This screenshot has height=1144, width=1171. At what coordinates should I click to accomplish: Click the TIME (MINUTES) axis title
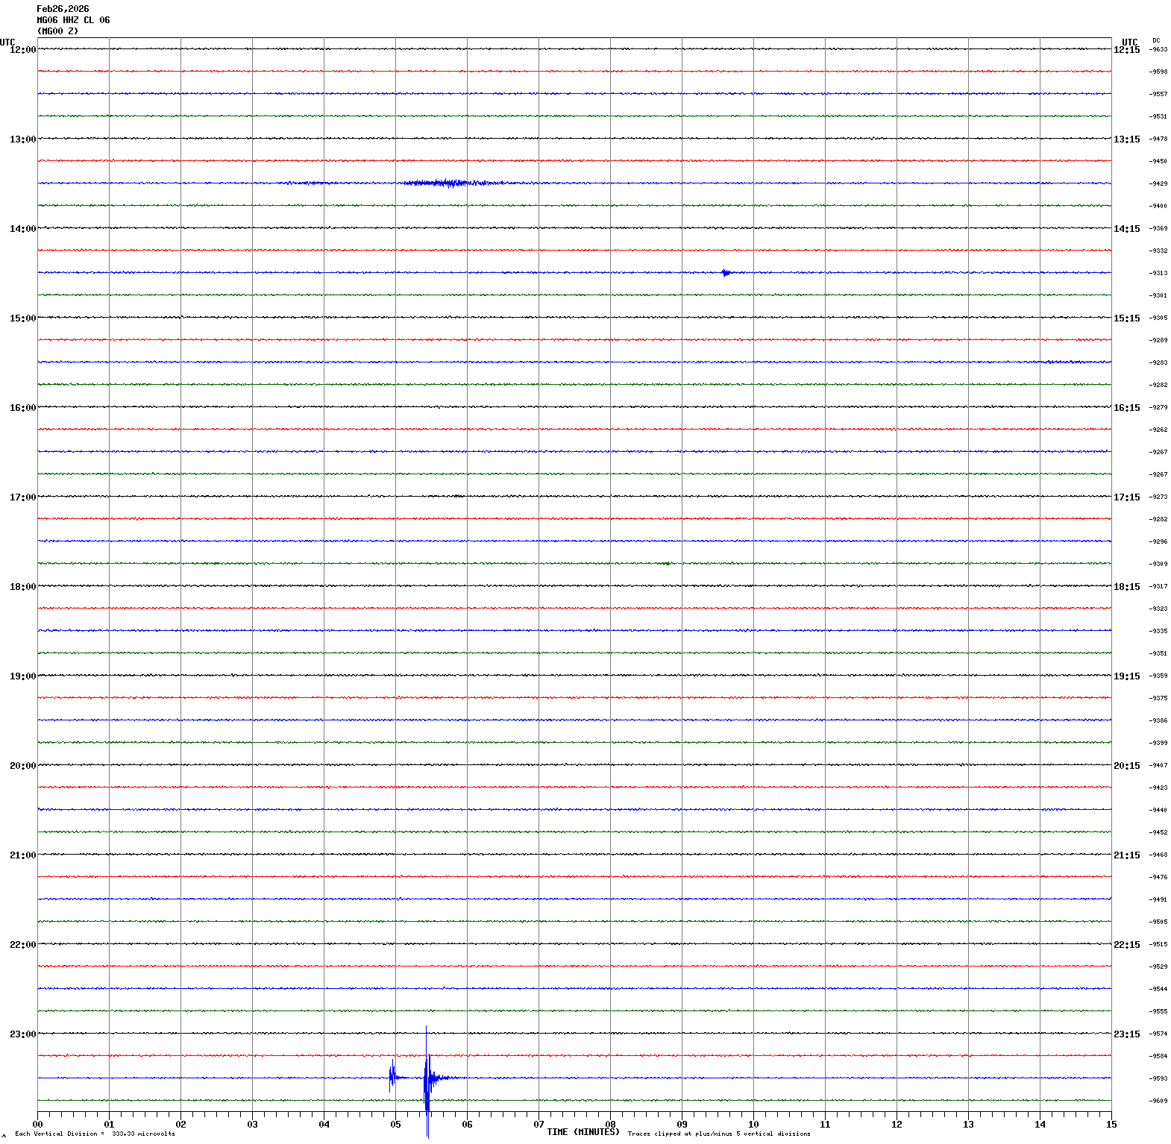tap(583, 1132)
